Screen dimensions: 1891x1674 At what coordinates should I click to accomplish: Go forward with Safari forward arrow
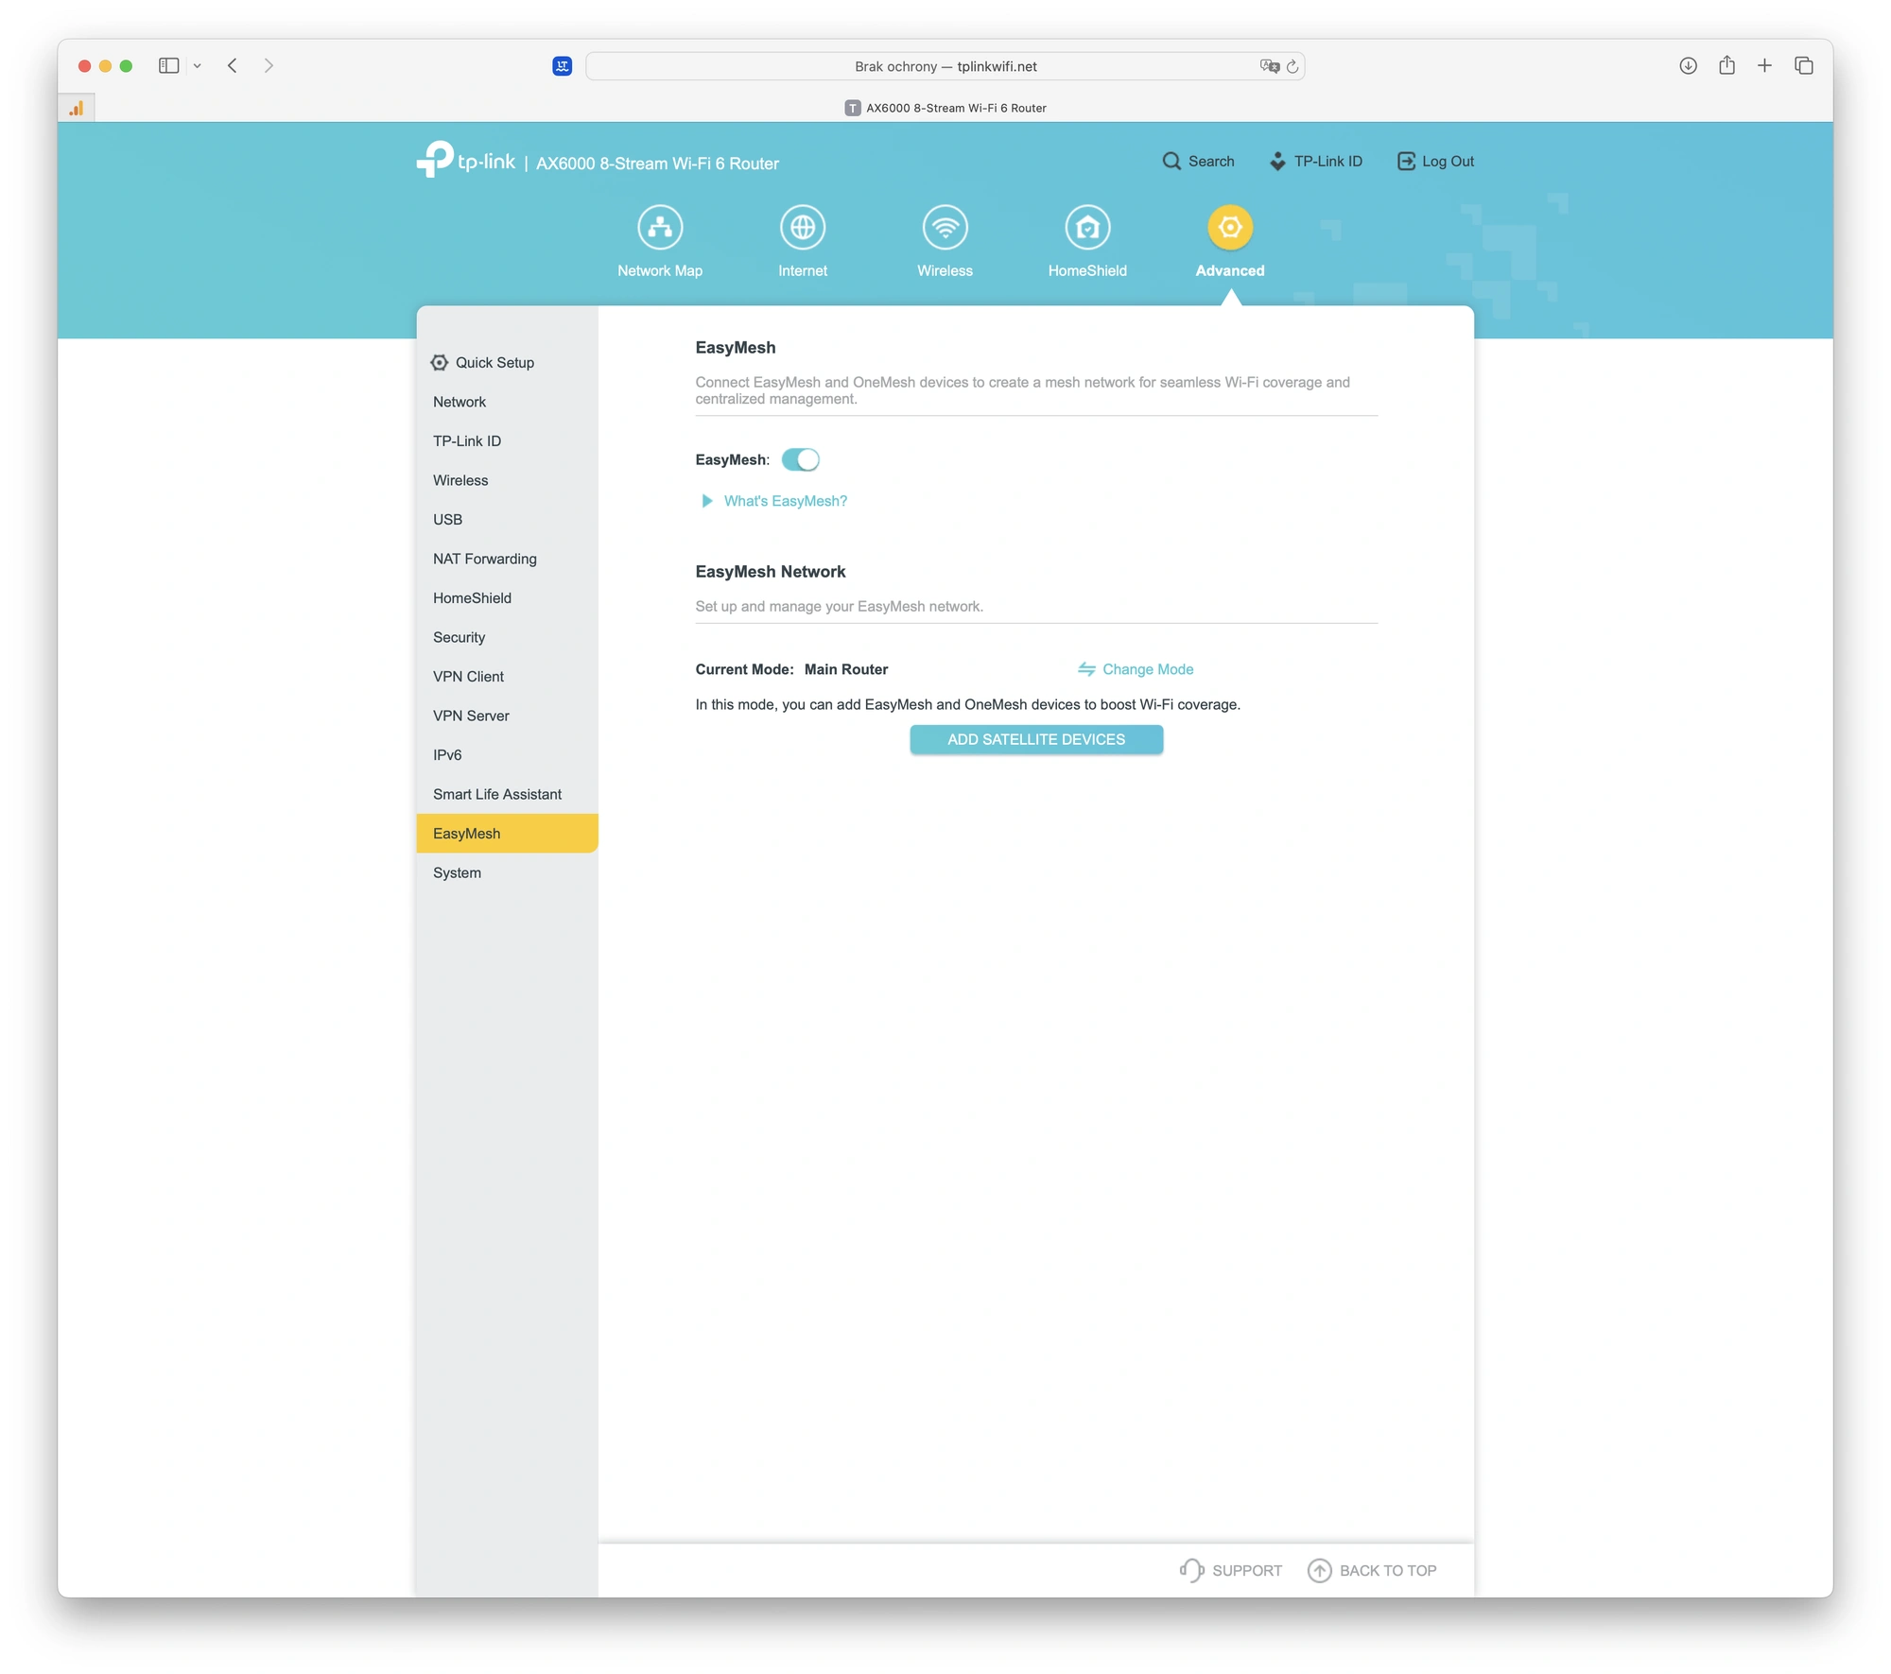point(269,65)
